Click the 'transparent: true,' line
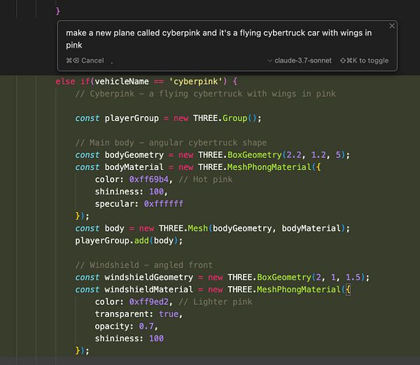This screenshot has height=365, width=420. [x=139, y=314]
